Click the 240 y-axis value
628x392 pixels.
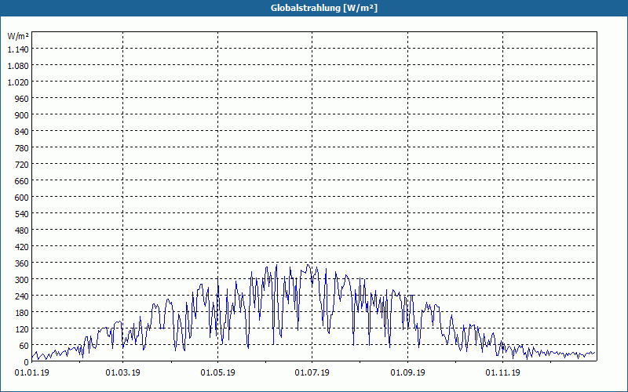(23, 296)
